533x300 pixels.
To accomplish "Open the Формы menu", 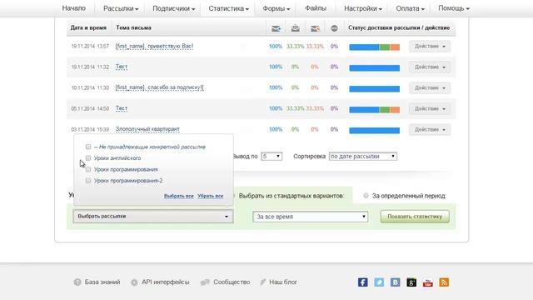I will 276,8.
